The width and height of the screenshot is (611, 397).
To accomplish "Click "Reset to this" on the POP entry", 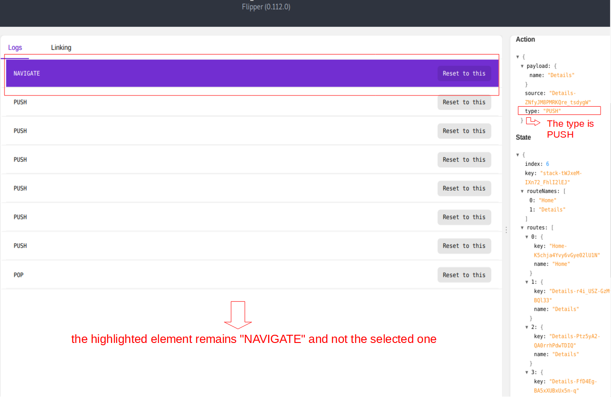I will 464,275.
